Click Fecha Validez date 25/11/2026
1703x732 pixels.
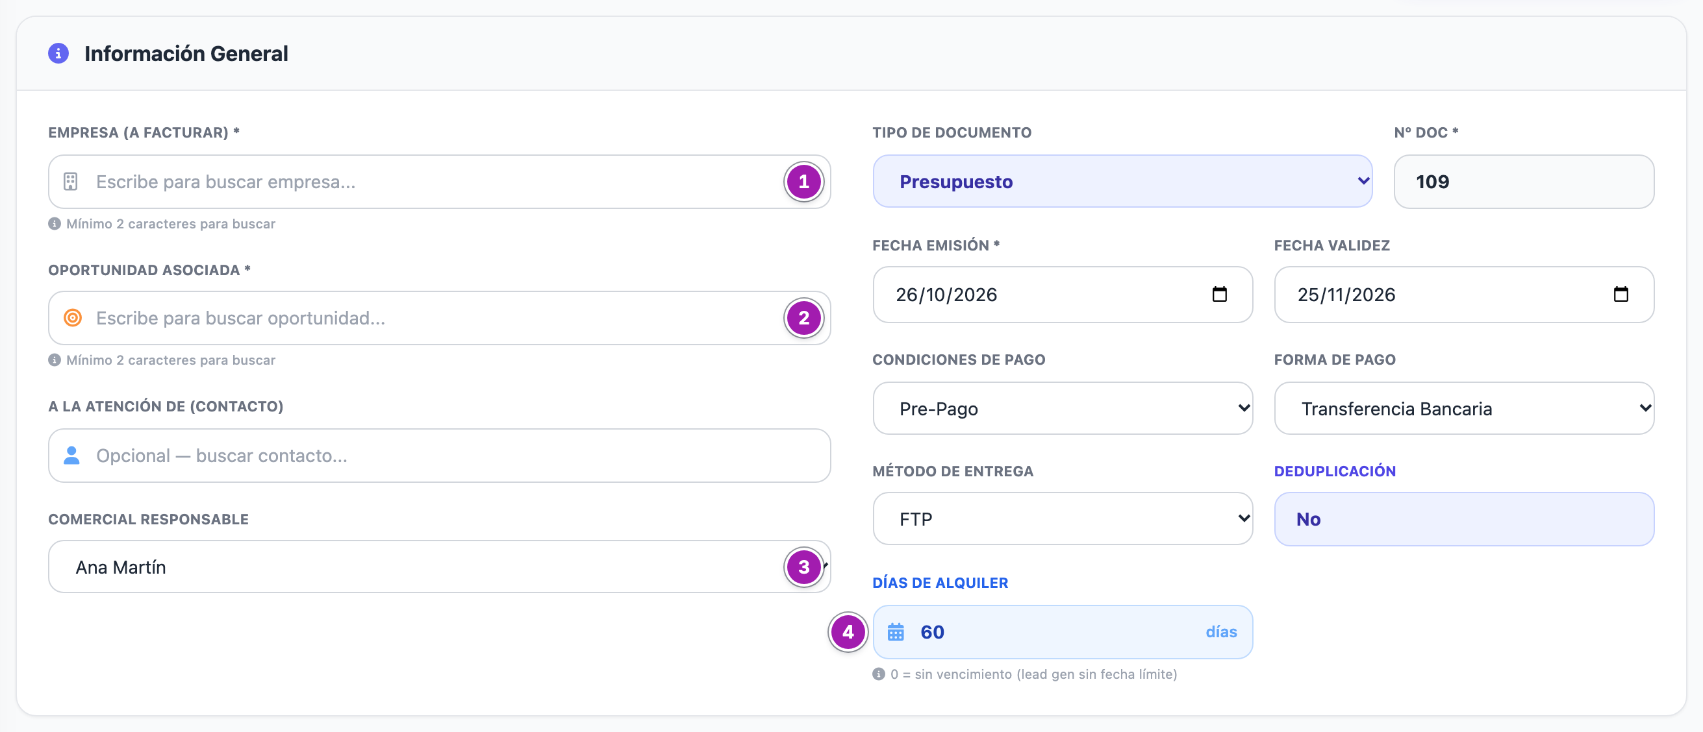(1346, 295)
